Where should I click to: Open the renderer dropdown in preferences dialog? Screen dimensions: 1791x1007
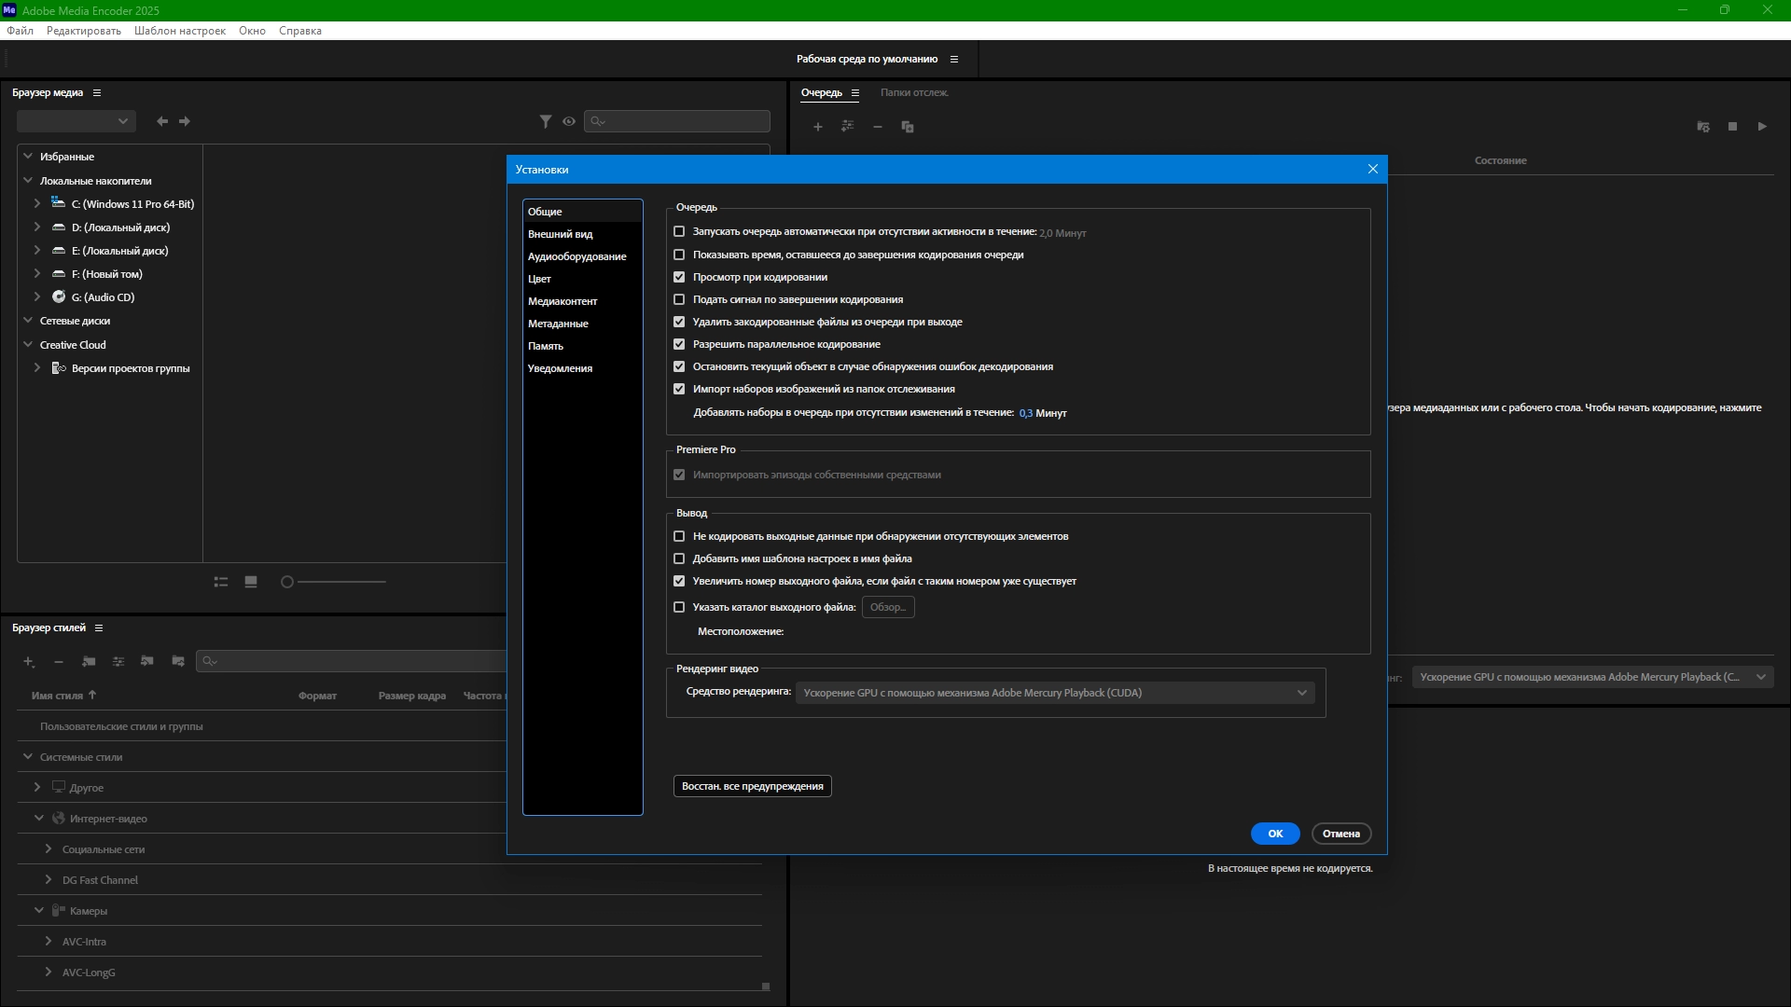(x=1055, y=693)
